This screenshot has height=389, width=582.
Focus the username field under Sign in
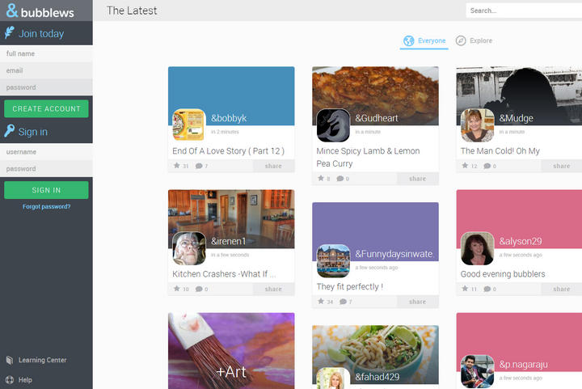46,151
